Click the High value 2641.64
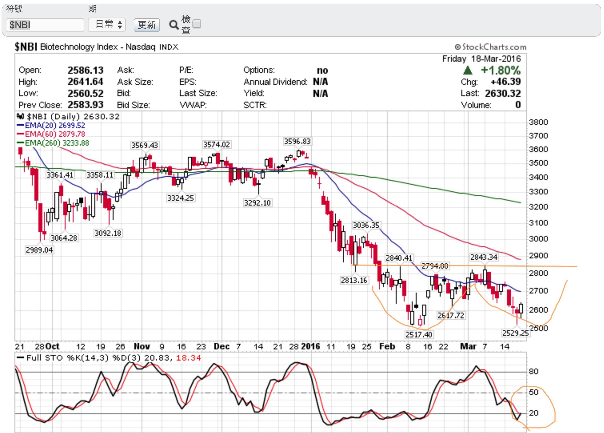This screenshot has height=433, width=604. click(x=85, y=81)
